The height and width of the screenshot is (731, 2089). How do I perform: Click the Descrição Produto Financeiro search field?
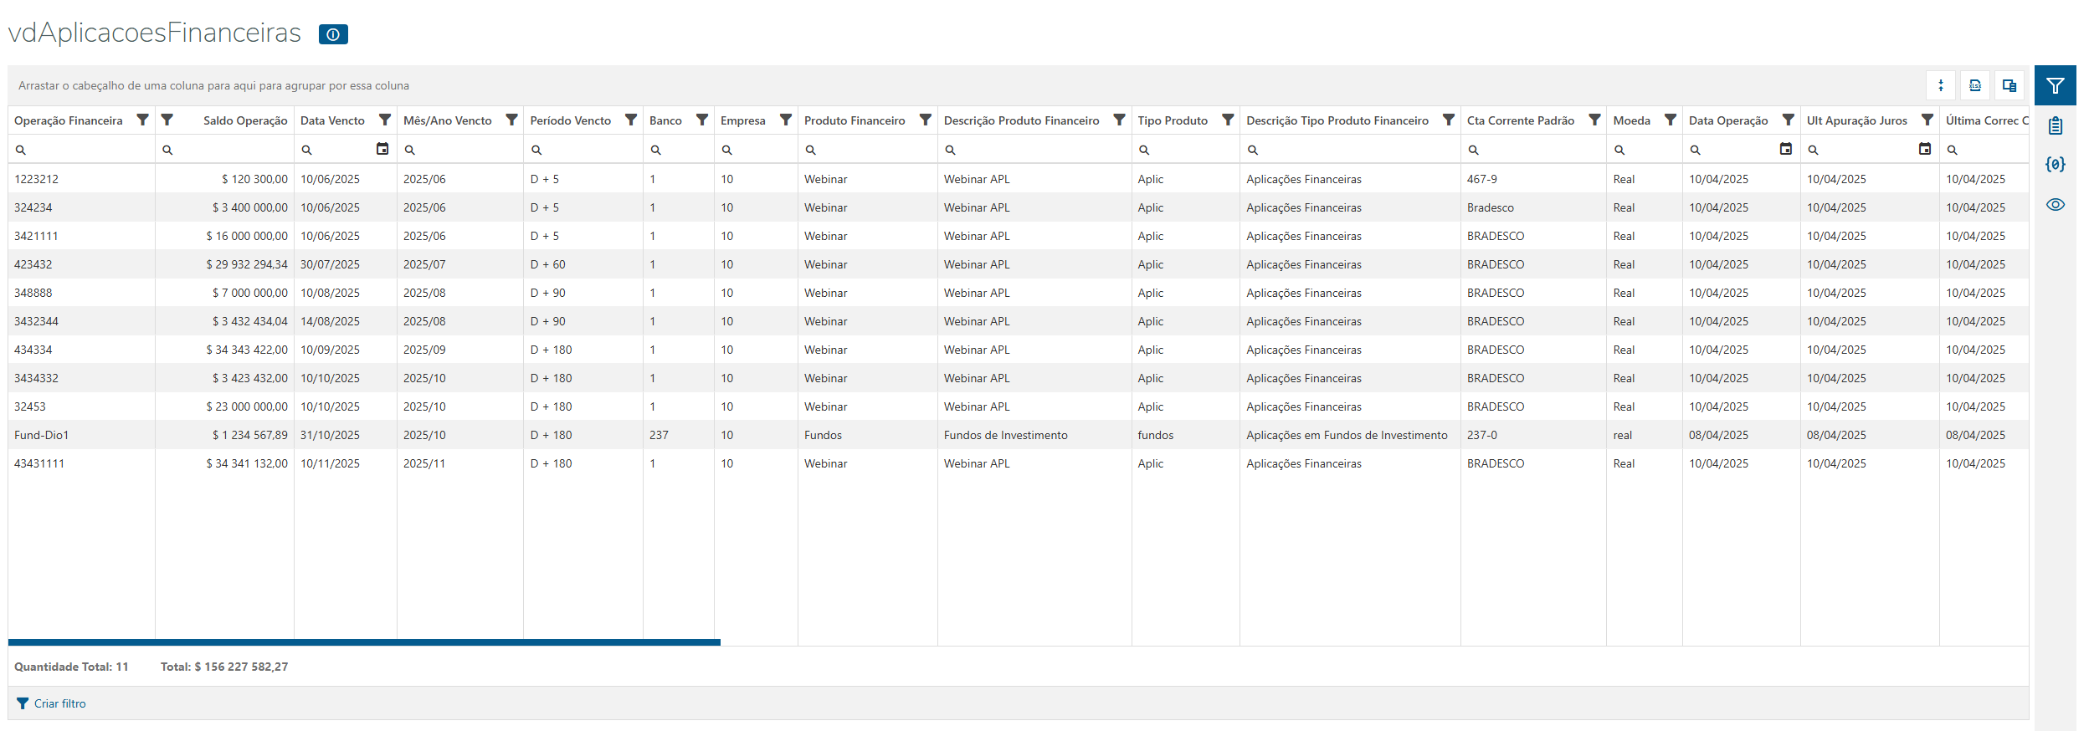(x=1038, y=150)
